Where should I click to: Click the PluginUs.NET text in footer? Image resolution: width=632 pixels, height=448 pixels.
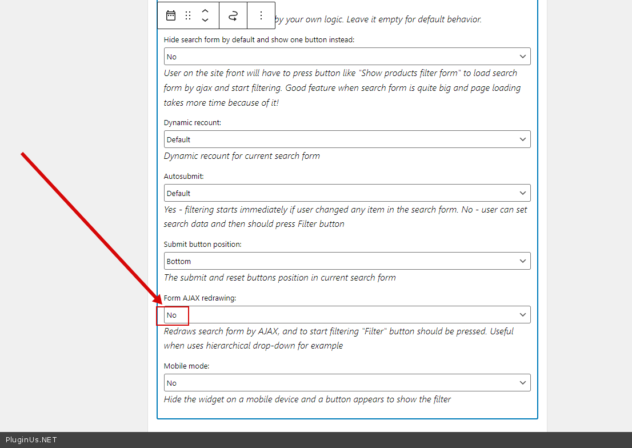pos(31,440)
